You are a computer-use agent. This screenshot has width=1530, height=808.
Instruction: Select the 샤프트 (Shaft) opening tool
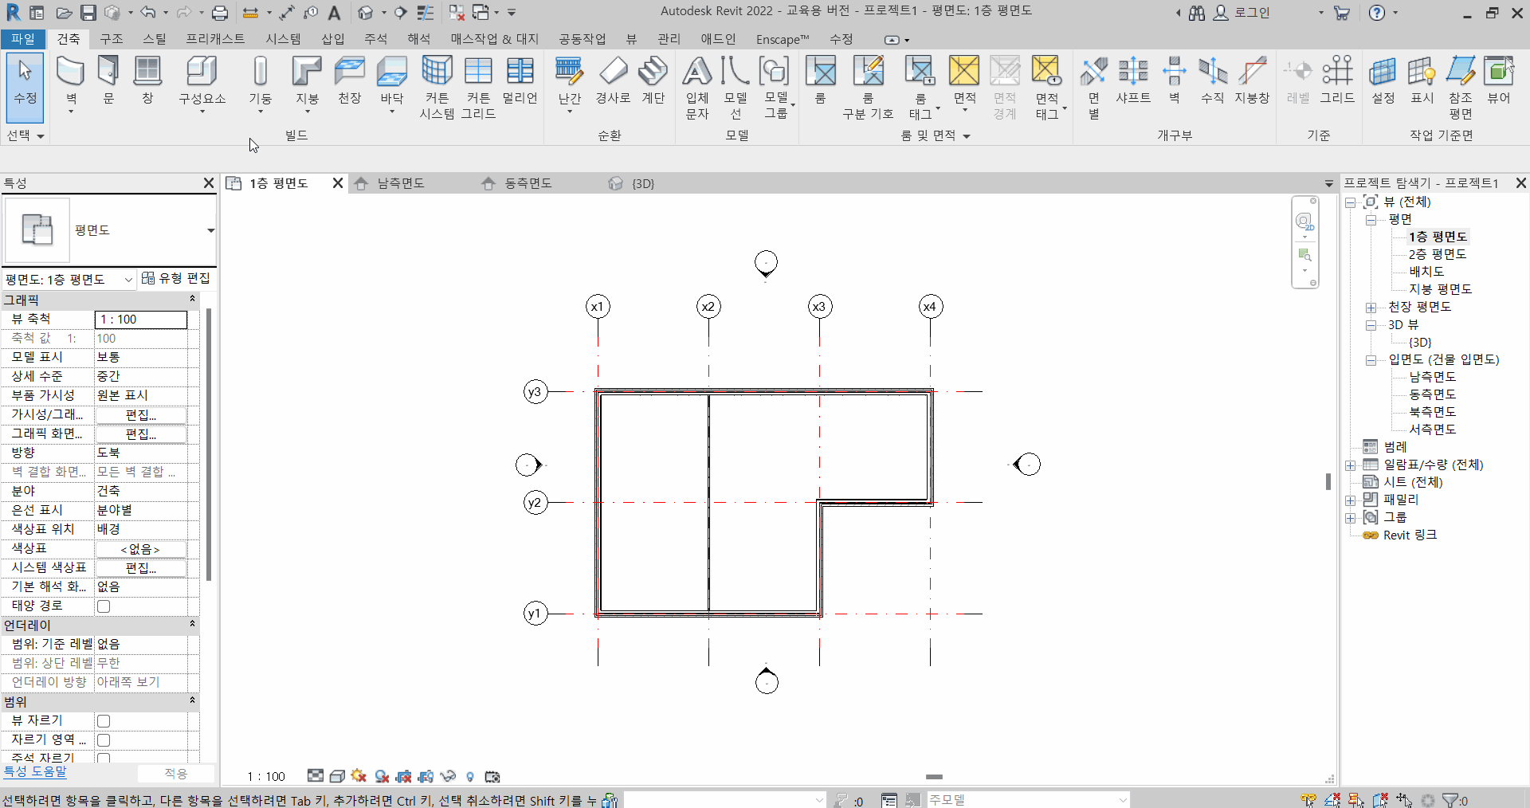tap(1132, 80)
